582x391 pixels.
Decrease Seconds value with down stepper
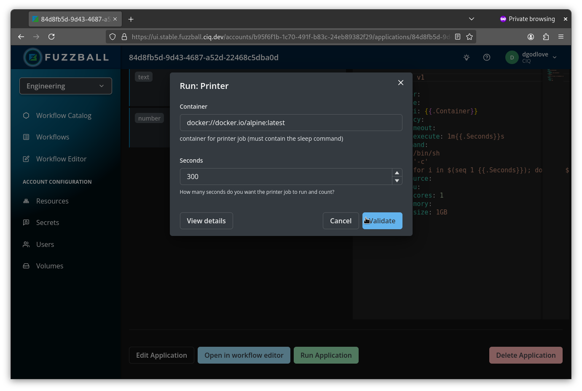[x=397, y=181]
